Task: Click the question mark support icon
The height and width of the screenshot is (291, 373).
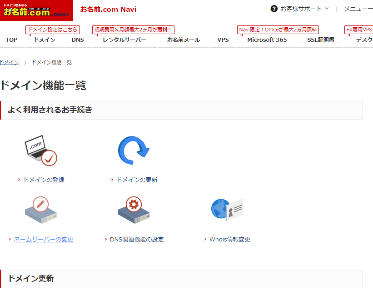Action: [274, 9]
